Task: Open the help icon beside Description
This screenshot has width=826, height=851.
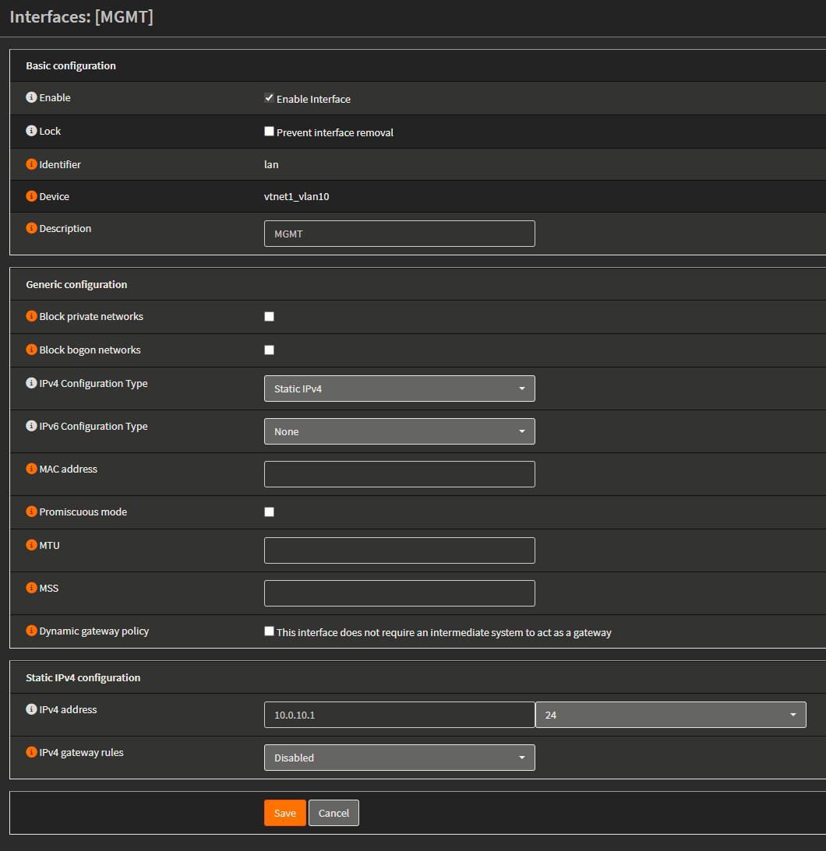Action: 31,228
